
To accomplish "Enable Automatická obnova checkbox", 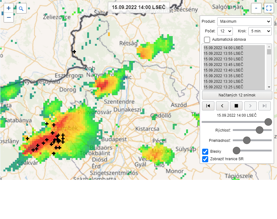I will (x=207, y=40).
